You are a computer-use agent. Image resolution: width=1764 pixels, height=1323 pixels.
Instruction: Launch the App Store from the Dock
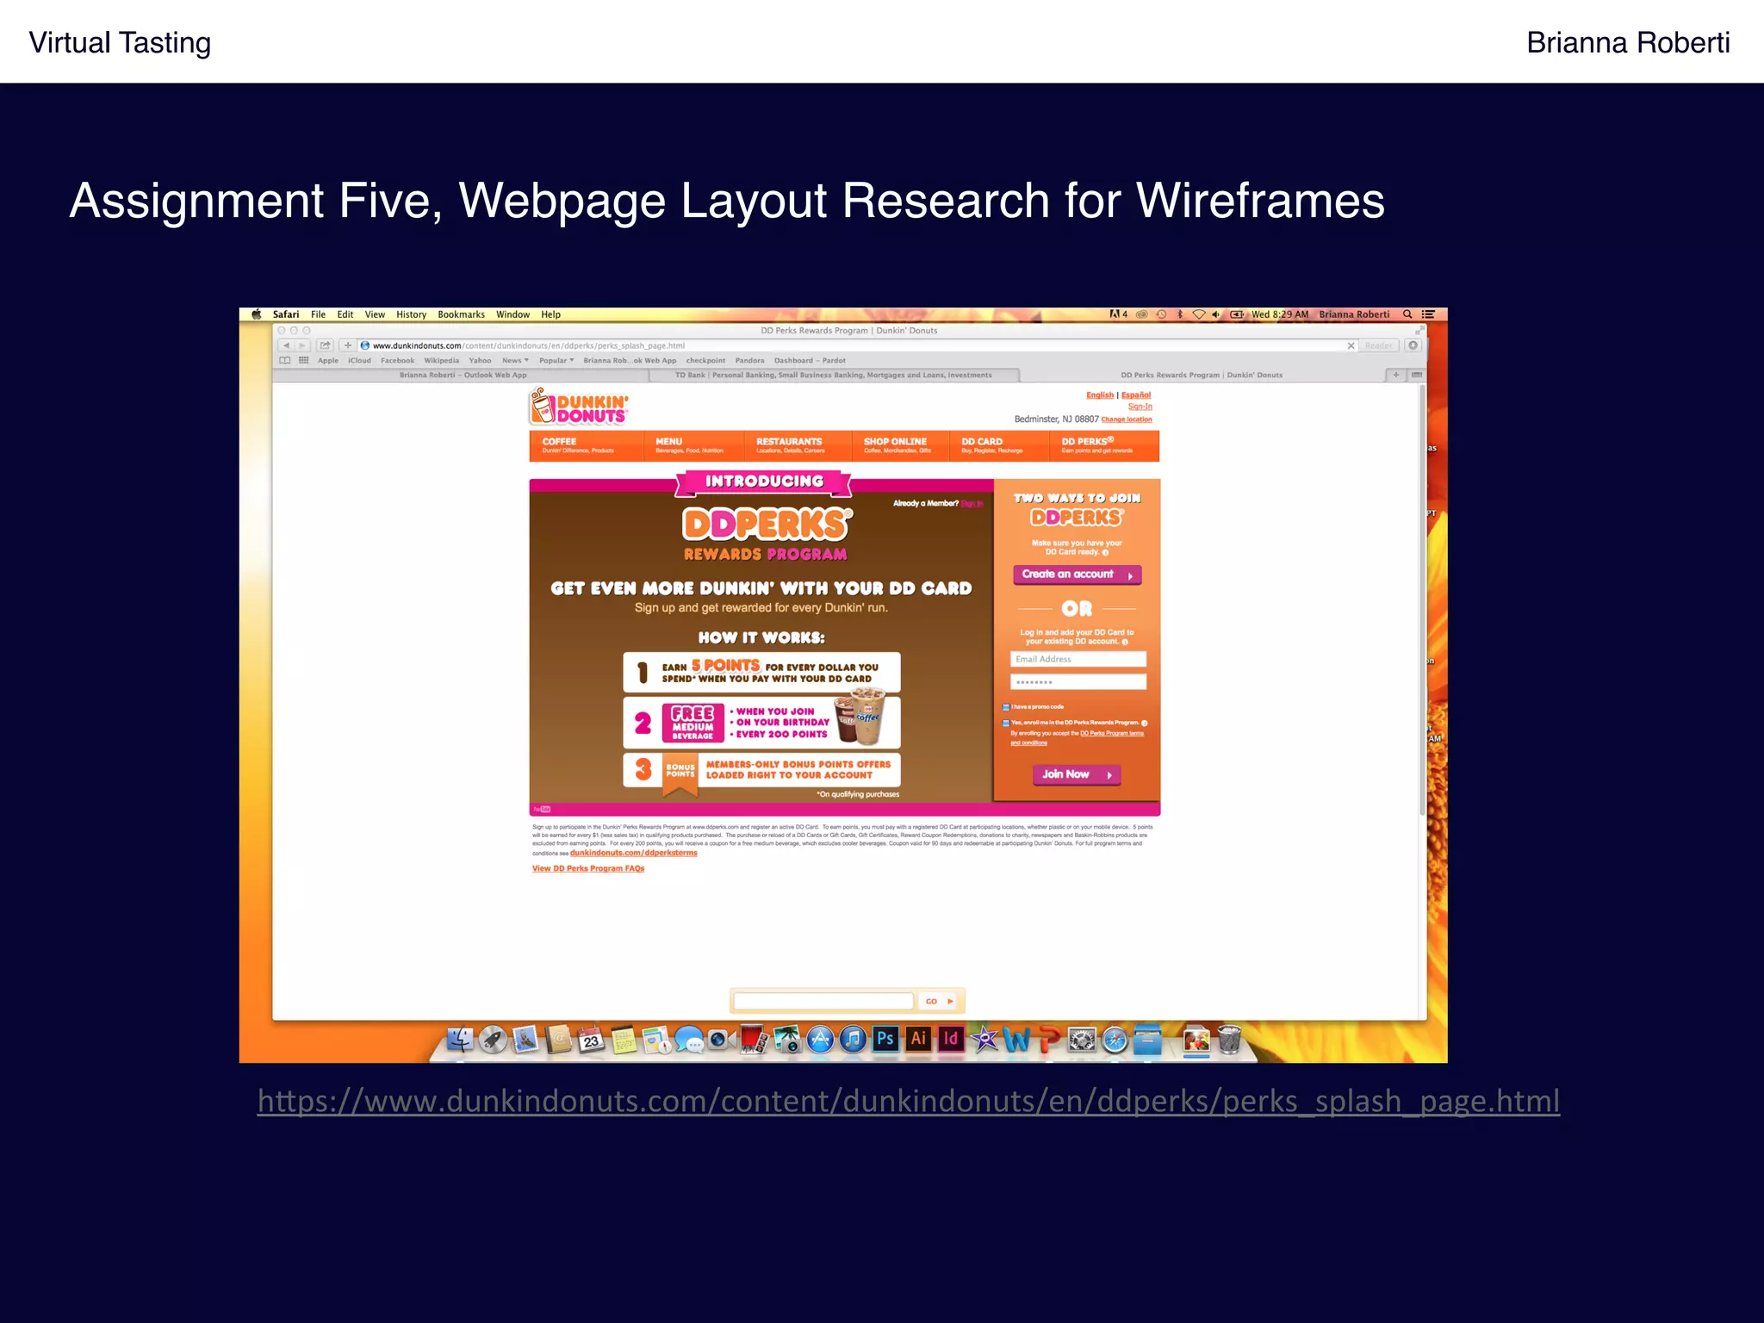tap(820, 1040)
